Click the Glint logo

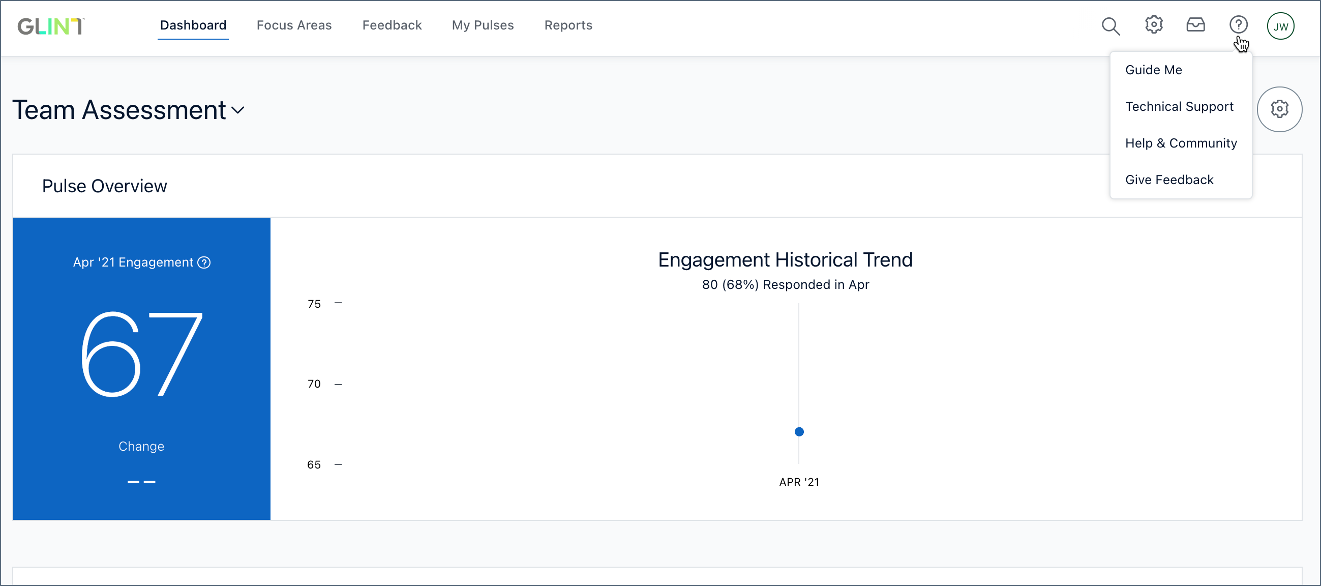(x=51, y=26)
